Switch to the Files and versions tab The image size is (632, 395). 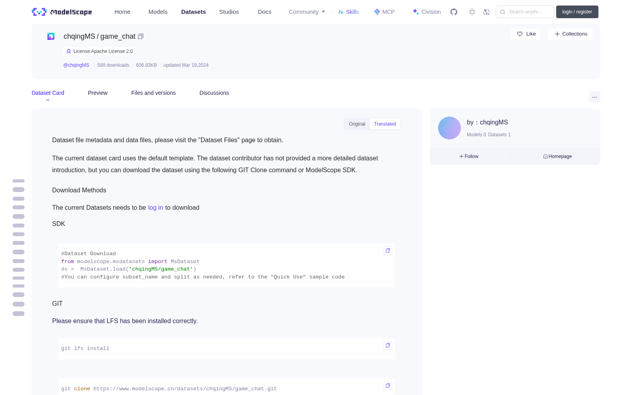(x=153, y=93)
